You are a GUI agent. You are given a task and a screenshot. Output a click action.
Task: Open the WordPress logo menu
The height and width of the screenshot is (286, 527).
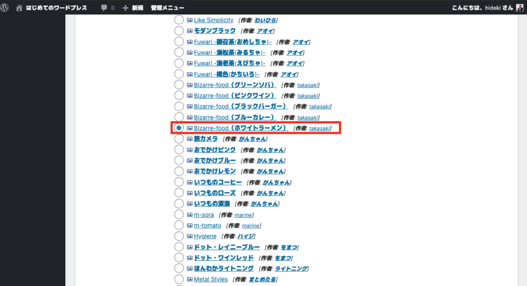coord(4,7)
